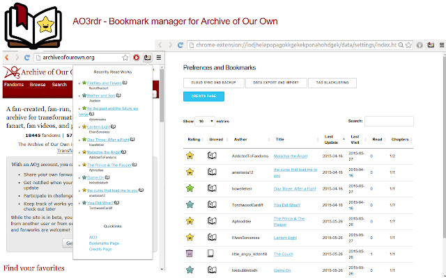Click the unread book icon in Aphroditee row
Viewport: 446px width, 278px height.
pos(212,221)
